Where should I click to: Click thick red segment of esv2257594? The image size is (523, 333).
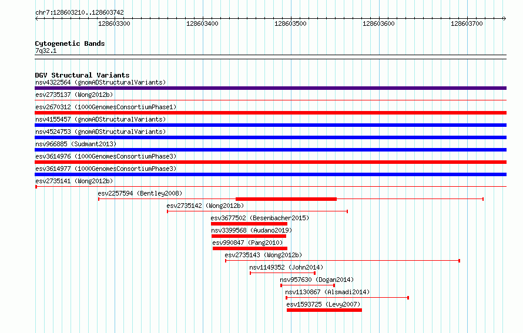coord(286,199)
